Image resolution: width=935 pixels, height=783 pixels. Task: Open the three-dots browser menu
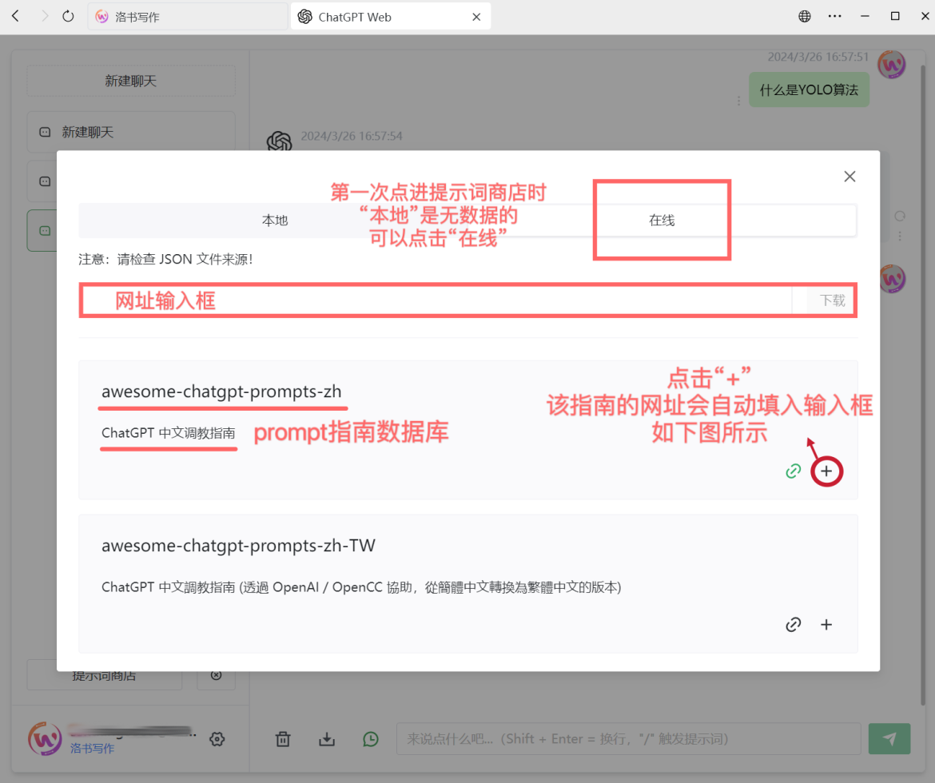pos(835,17)
